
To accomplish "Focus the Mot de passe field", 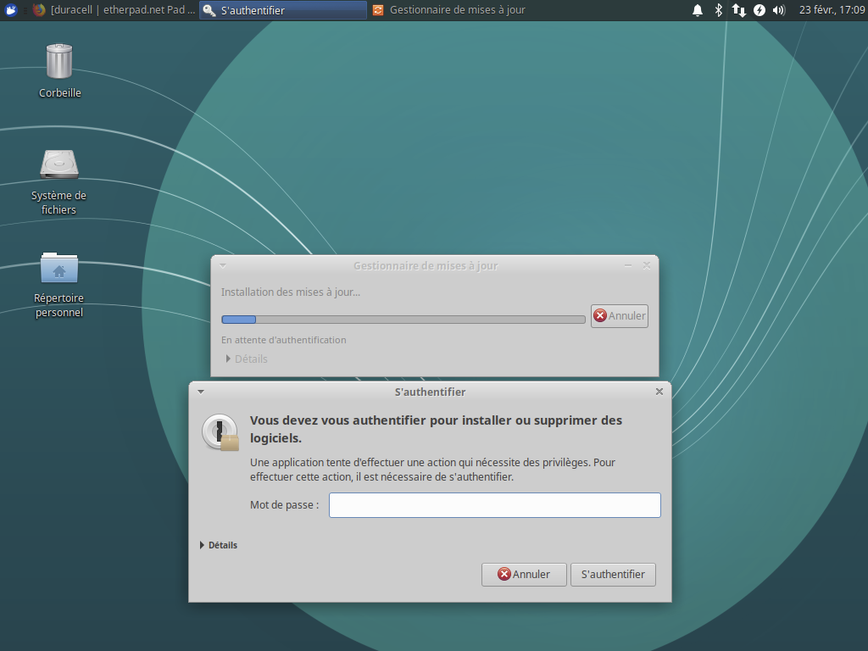I will point(494,505).
